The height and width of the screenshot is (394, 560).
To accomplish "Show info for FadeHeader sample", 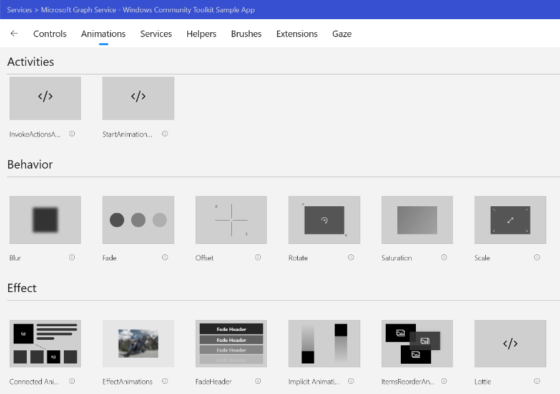I will click(x=258, y=381).
